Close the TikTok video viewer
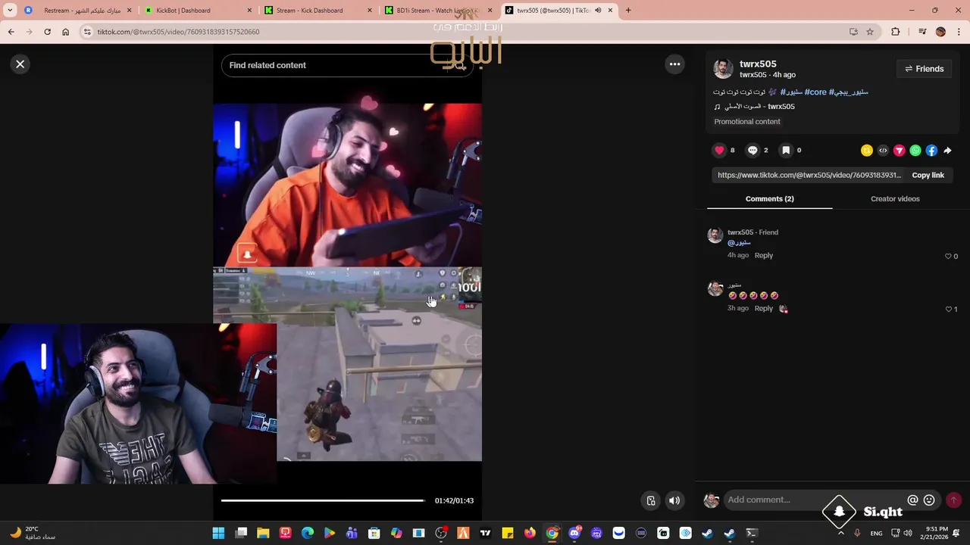This screenshot has width=970, height=545. coord(20,64)
